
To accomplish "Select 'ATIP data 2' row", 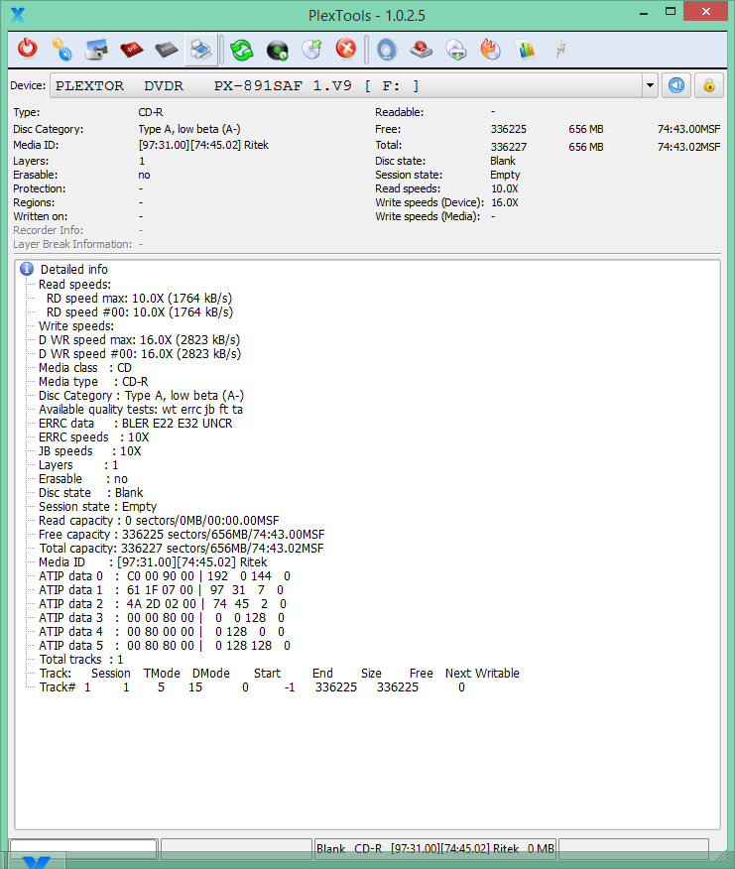I will tap(163, 603).
